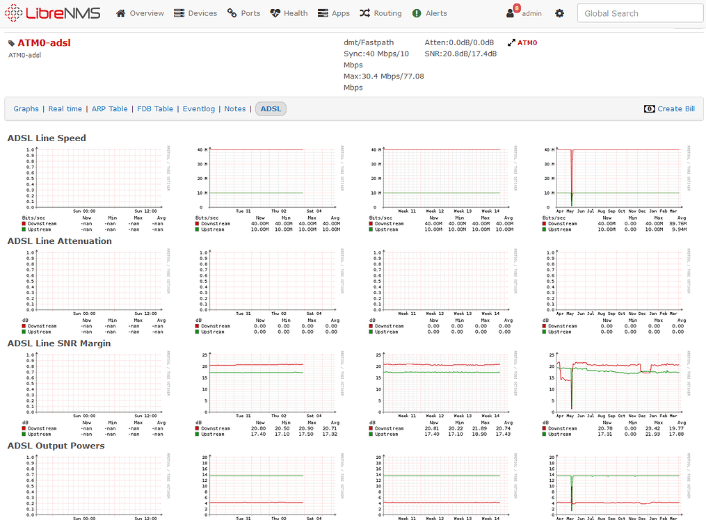Open the yearly ADSL Line SNR Margin graph
Image resolution: width=706 pixels, height=520 pixels.
click(616, 393)
